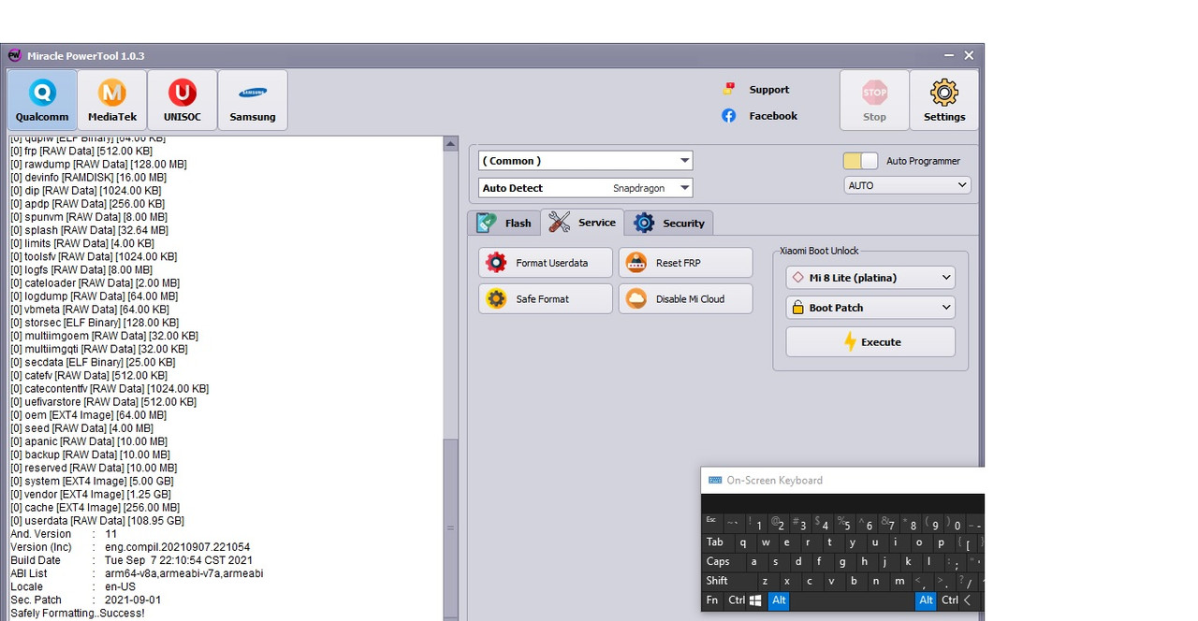1198x621 pixels.
Task: Click the Stop button
Action: click(x=874, y=100)
